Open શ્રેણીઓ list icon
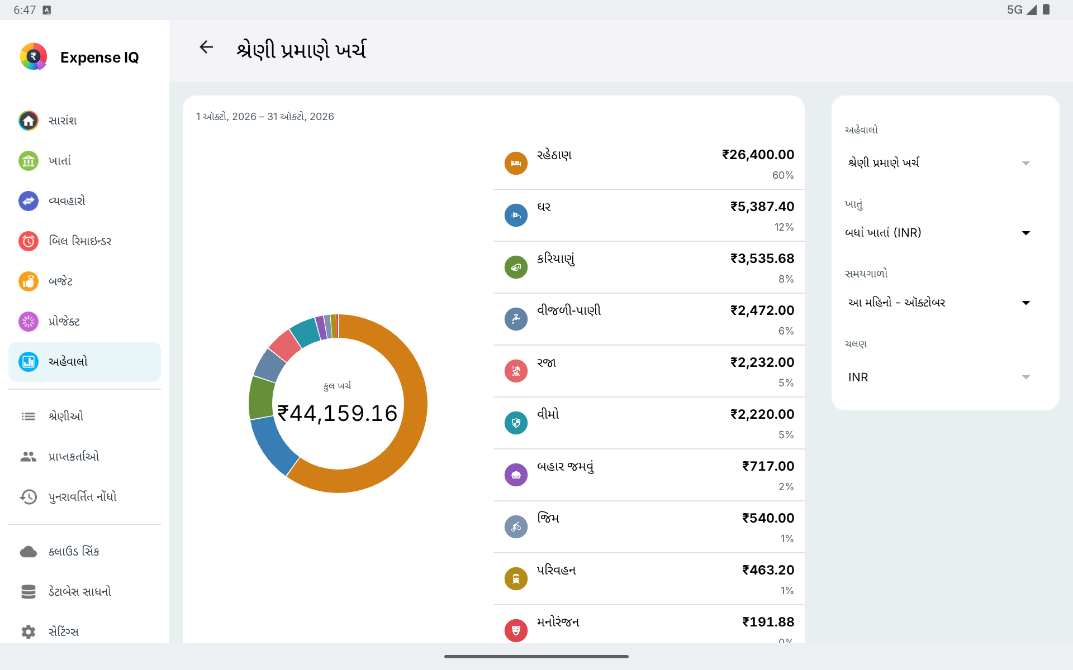Screen dimensions: 1073x670 [29, 417]
